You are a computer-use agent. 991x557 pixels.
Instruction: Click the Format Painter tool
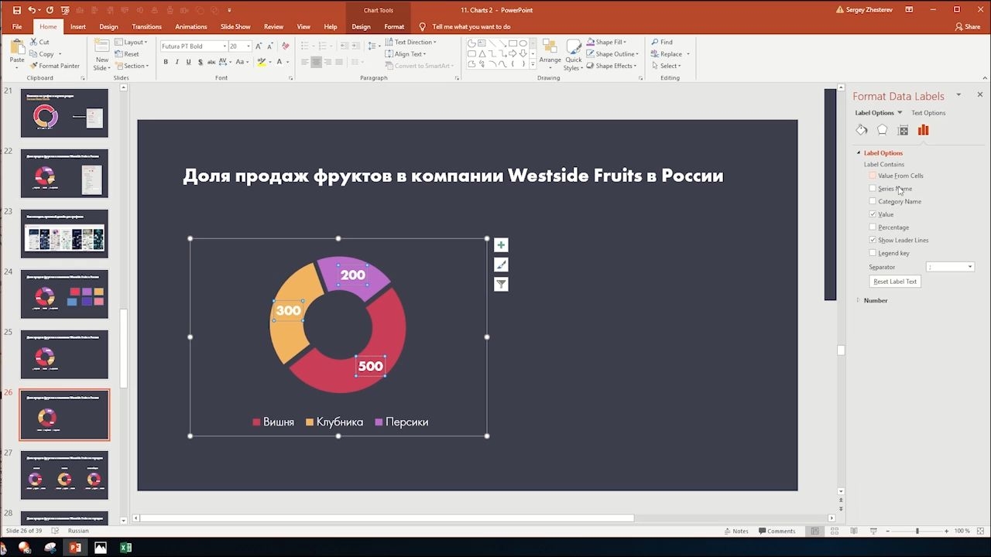54,66
